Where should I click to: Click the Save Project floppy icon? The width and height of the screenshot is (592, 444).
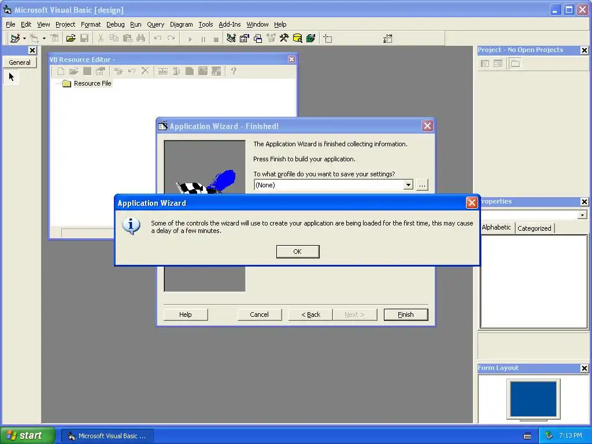(x=84, y=38)
